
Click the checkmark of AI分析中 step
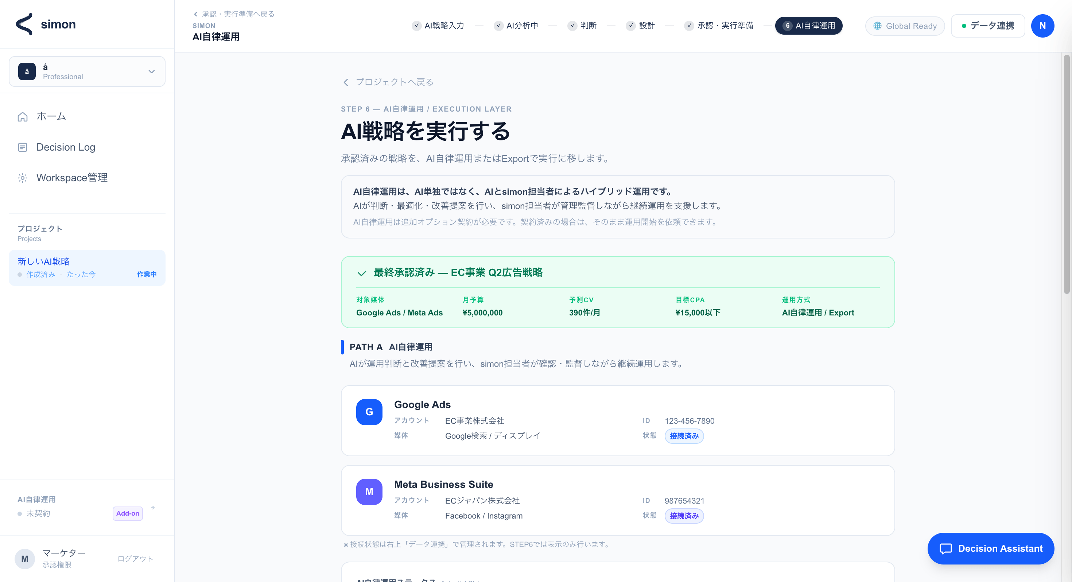498,26
